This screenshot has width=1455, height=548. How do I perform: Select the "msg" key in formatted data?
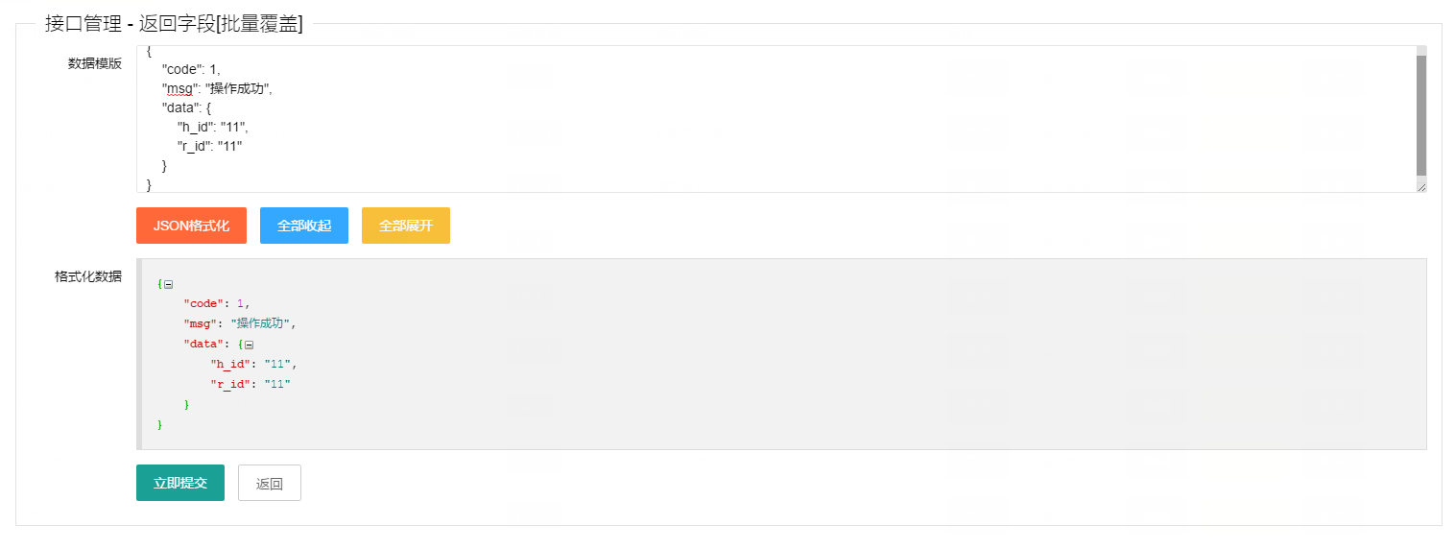coord(199,324)
